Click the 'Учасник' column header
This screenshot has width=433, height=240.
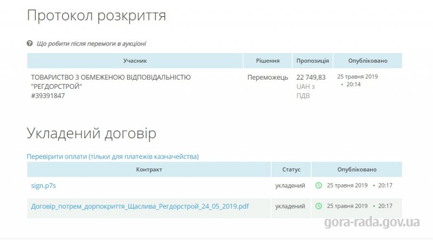click(x=135, y=61)
